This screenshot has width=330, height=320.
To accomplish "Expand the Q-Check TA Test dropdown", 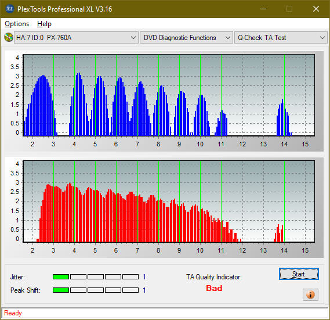I will click(281, 38).
